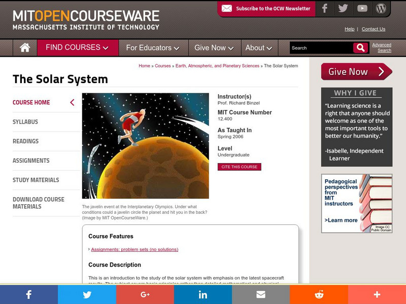This screenshot has width=406, height=304.
Task: Expand the Find Courses dropdown menu
Action: click(x=78, y=48)
